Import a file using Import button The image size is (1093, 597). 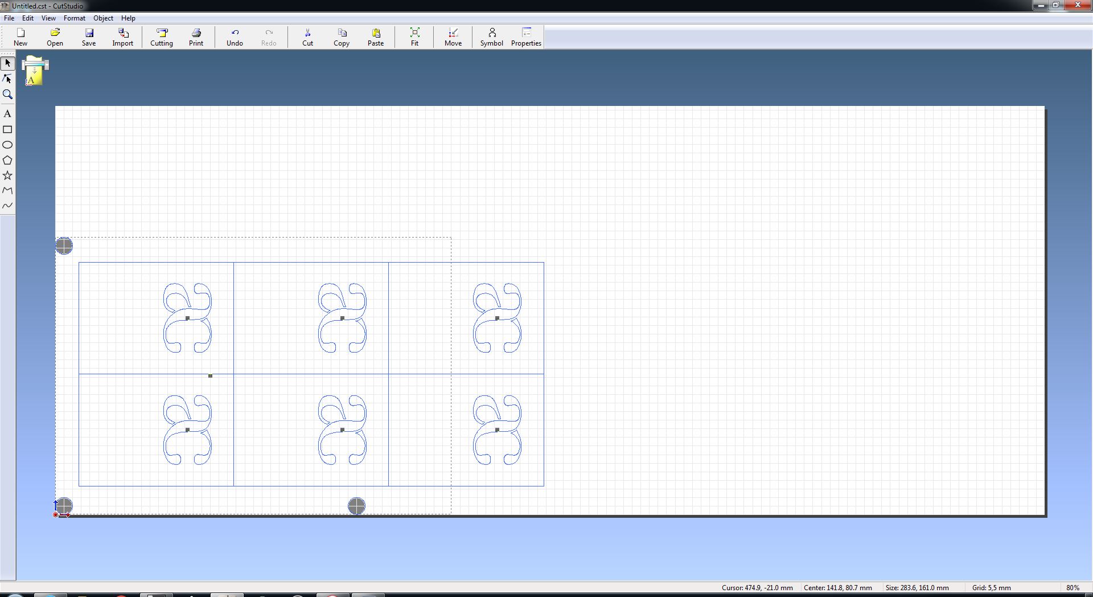[122, 37]
